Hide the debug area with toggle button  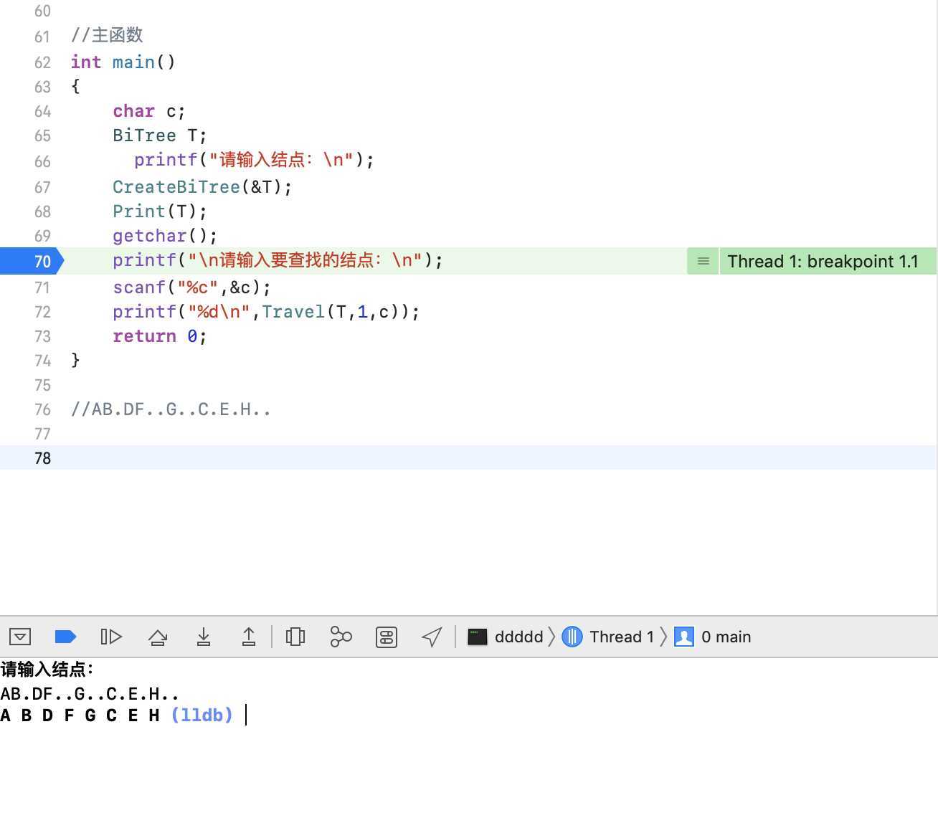[20, 637]
